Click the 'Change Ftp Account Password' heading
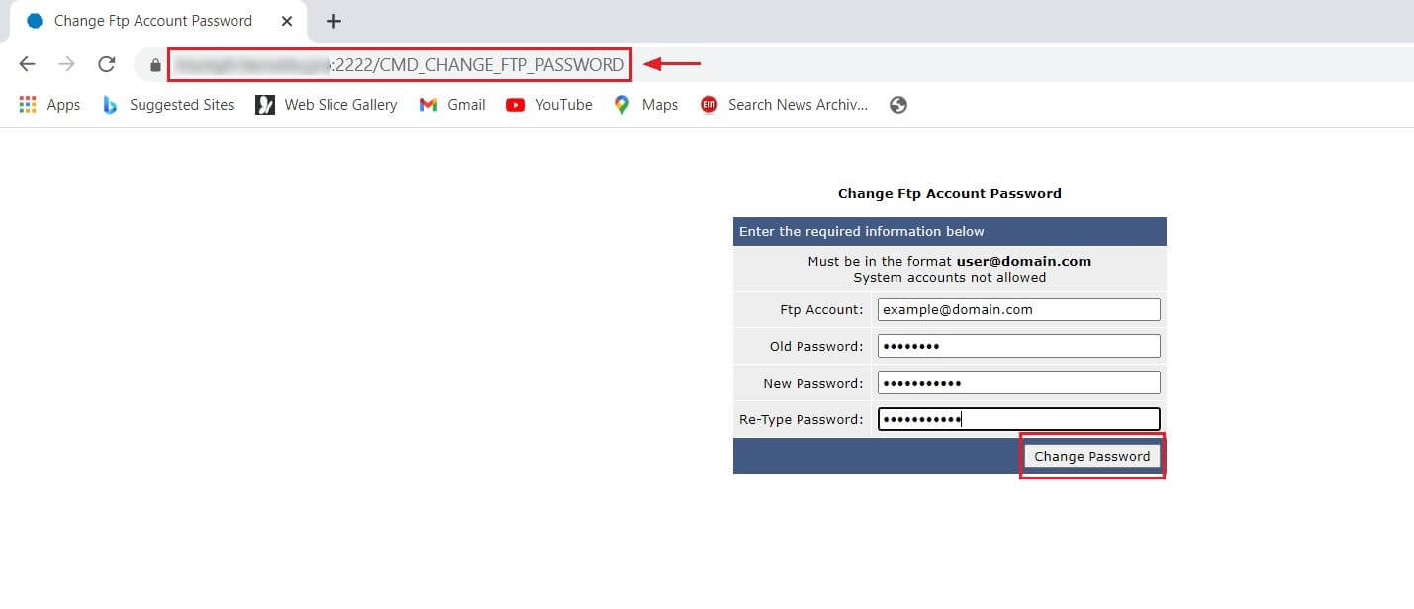 click(x=949, y=193)
